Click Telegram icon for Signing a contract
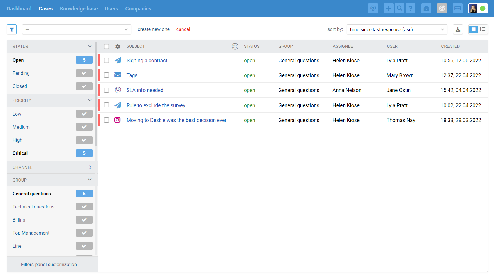This screenshot has height=278, width=494. point(118,60)
